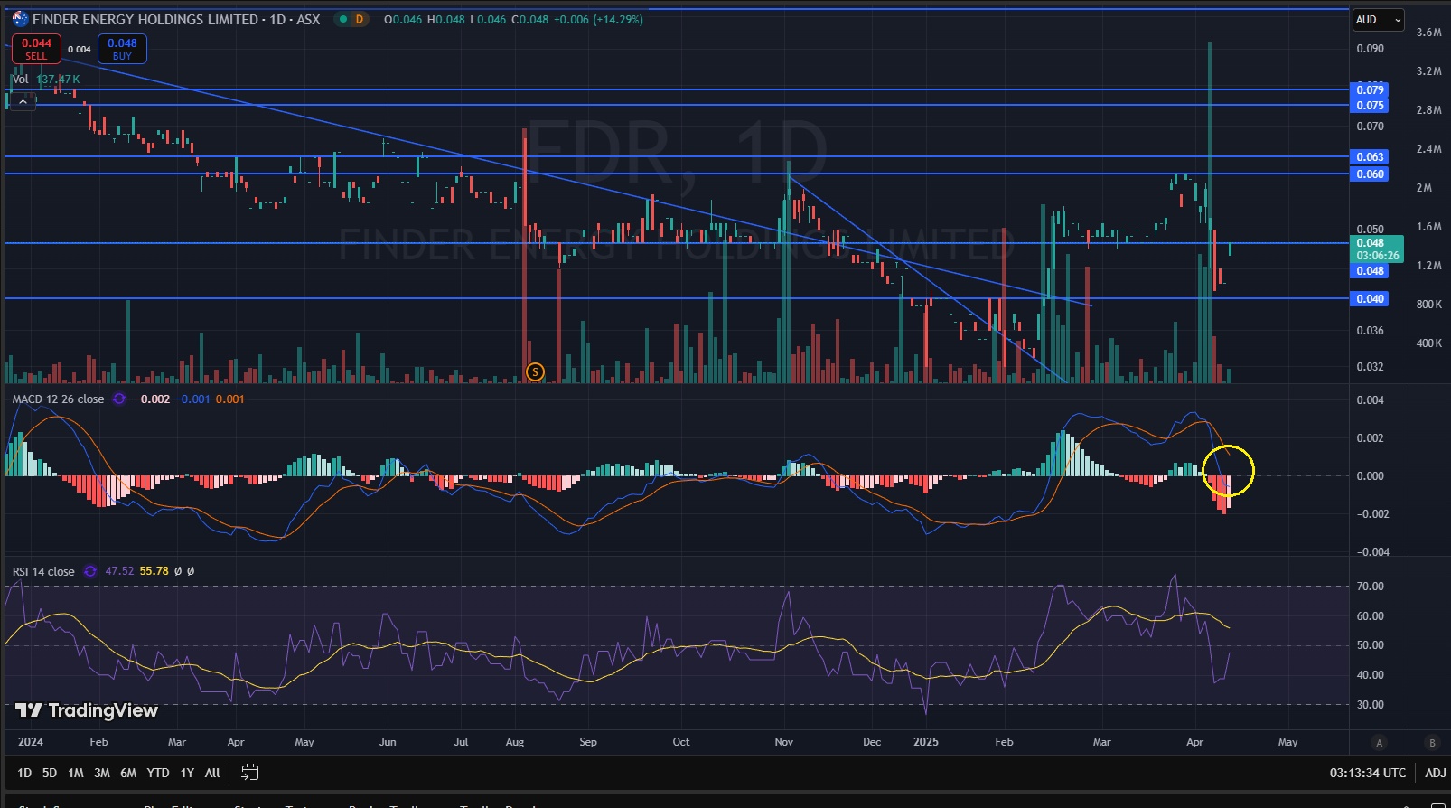Screen dimensions: 1451x808
Task: Select the 0.063 horizontal line price label
Action: pos(1370,156)
